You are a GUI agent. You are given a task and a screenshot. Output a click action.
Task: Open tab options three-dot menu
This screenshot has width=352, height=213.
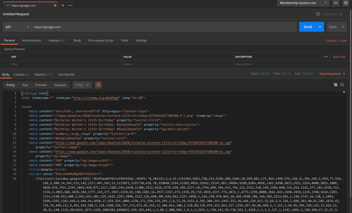(70, 5)
